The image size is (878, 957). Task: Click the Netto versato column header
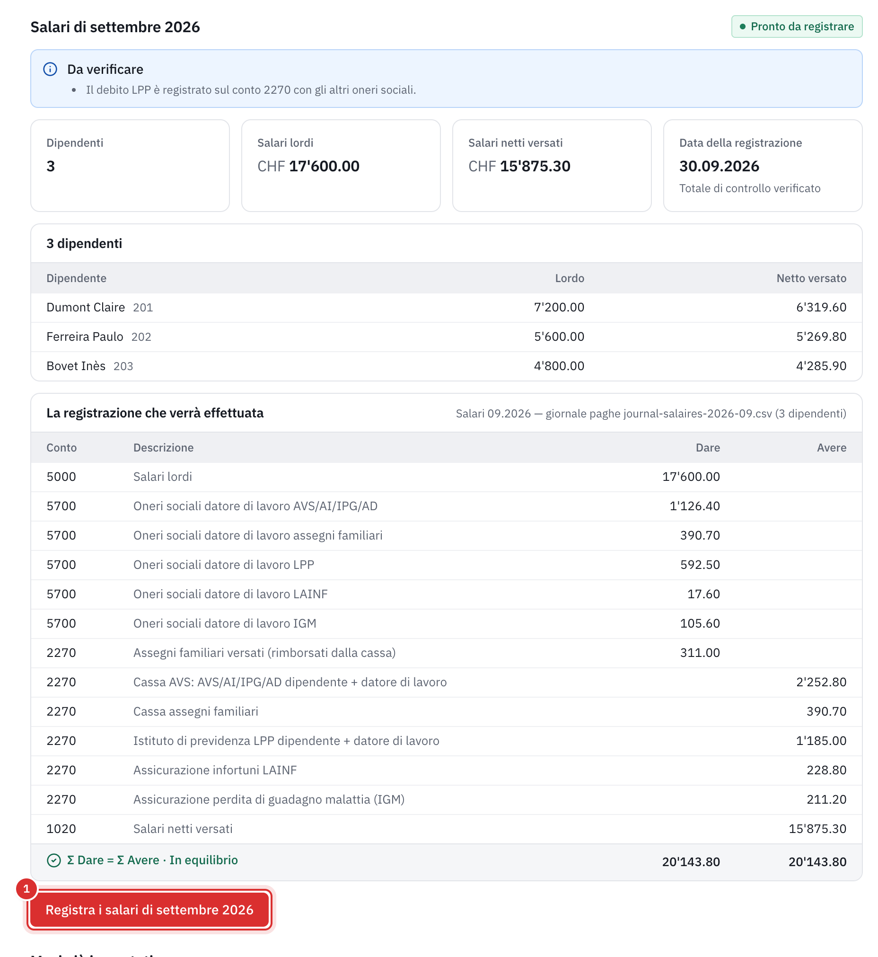pyautogui.click(x=811, y=278)
